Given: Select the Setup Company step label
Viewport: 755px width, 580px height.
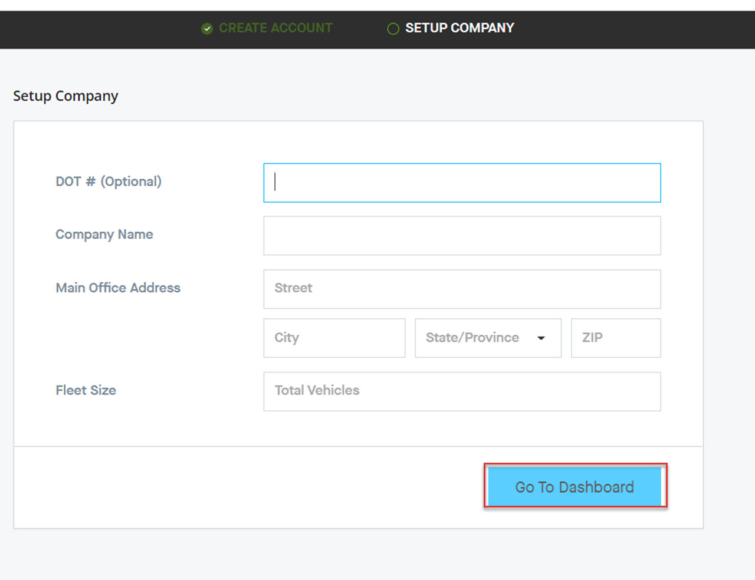Looking at the screenshot, I should click(x=459, y=28).
